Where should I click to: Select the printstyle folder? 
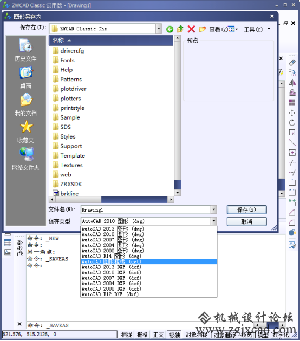click(69, 108)
